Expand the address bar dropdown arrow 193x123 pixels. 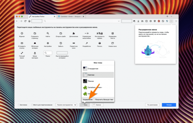[x=119, y=21]
